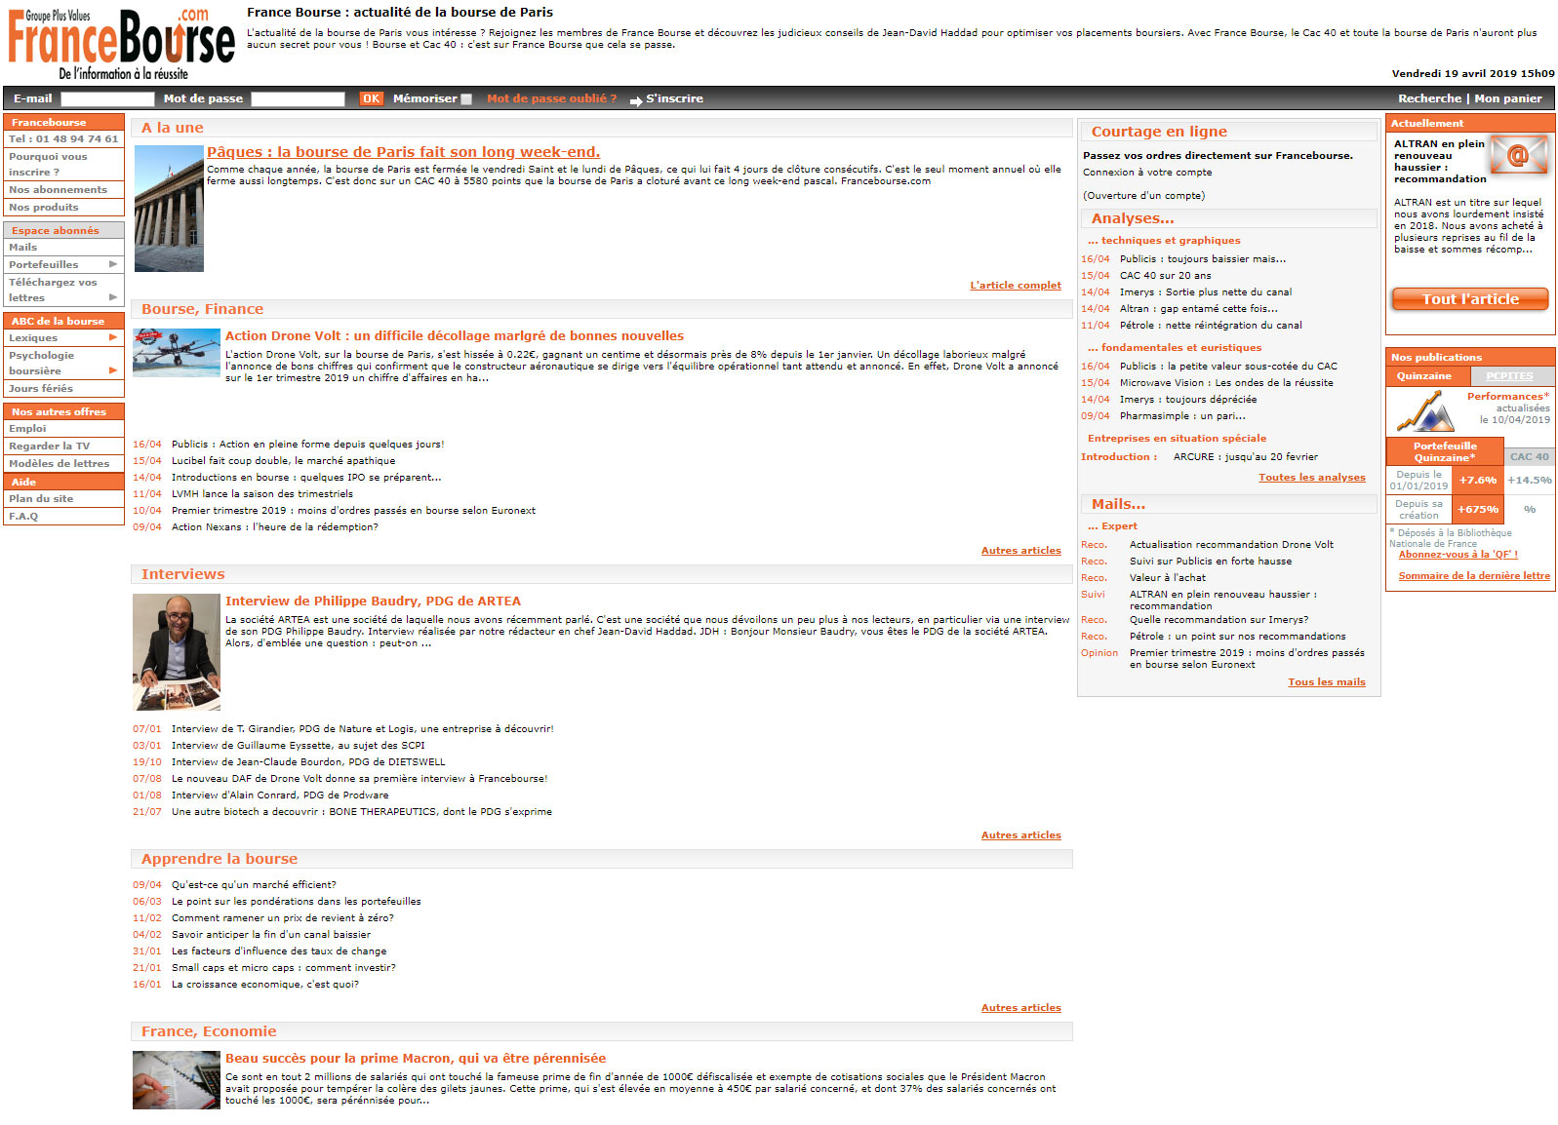The width and height of the screenshot is (1558, 1125).
Task: Open the Ouverture d'un compte link
Action: pos(1143,196)
